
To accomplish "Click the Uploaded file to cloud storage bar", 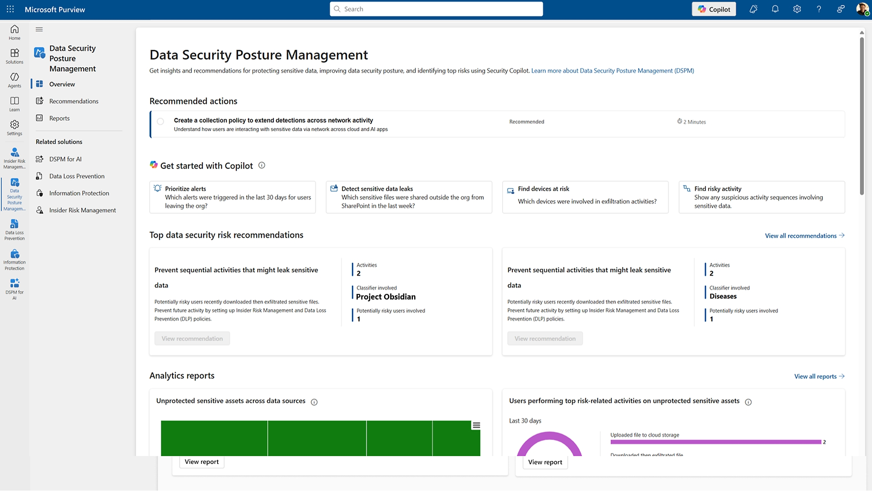I will click(x=715, y=442).
